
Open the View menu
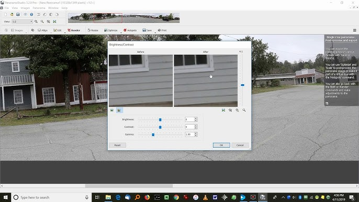[15, 8]
